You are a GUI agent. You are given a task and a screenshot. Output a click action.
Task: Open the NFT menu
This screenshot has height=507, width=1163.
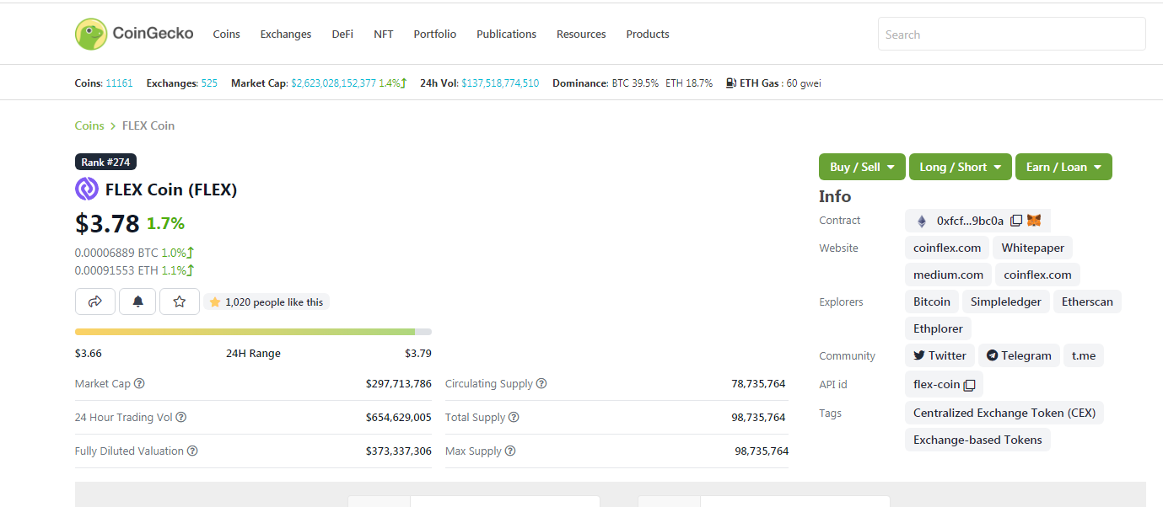(x=384, y=34)
